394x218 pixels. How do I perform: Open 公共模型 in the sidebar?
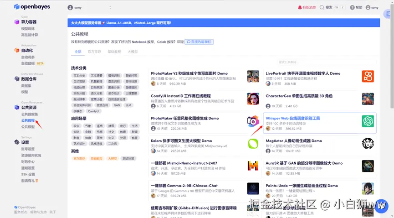[28, 127]
